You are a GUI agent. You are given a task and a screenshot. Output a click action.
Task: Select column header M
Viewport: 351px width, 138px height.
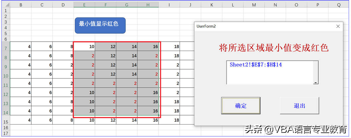click(x=254, y=5)
